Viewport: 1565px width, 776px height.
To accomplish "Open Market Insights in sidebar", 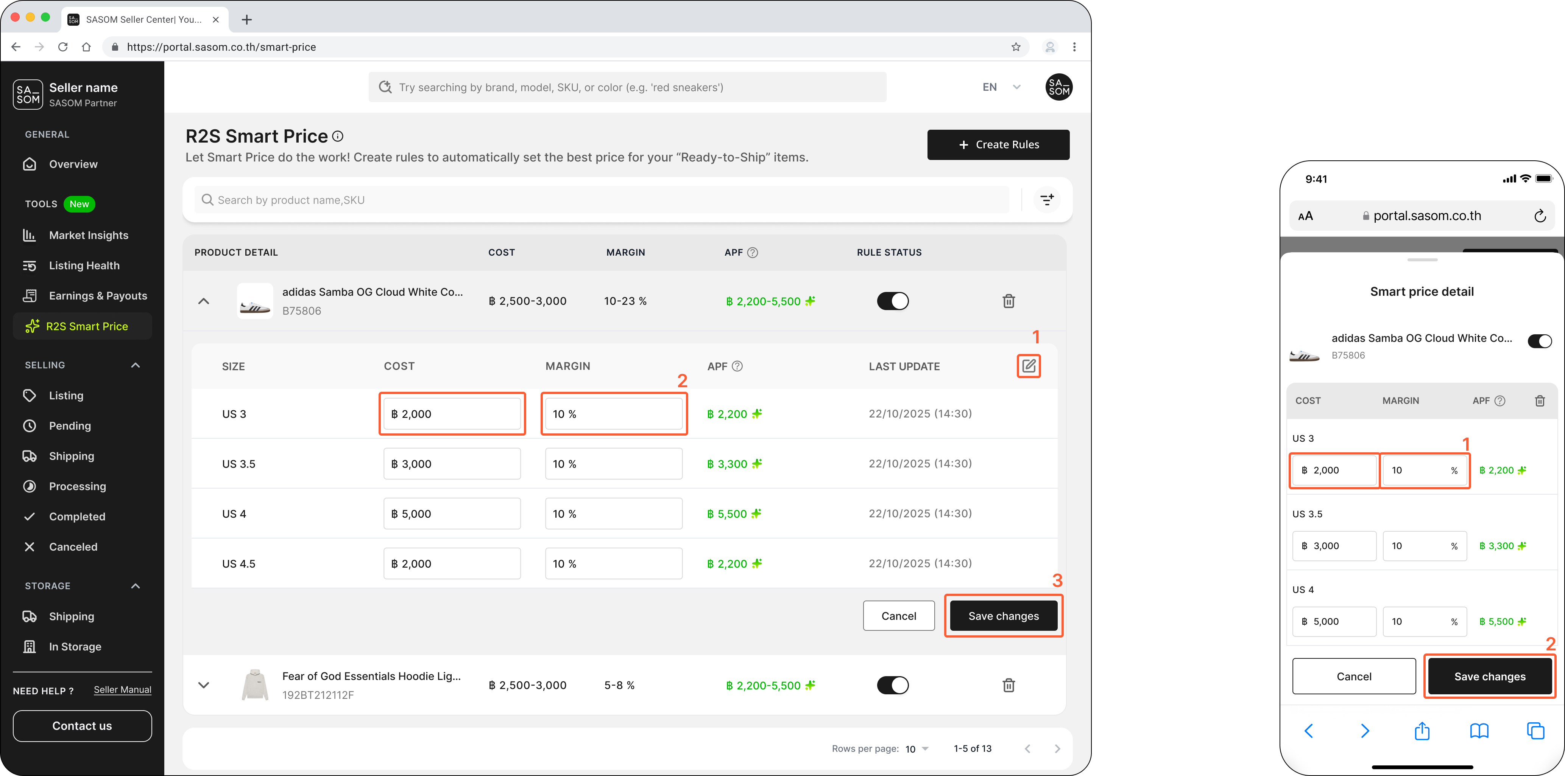I will pyautogui.click(x=89, y=235).
